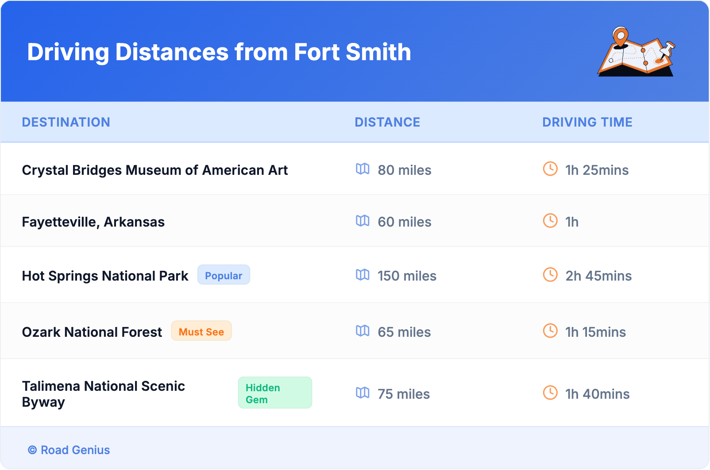Click the Destination column header
The width and height of the screenshot is (710, 470).
click(x=66, y=122)
